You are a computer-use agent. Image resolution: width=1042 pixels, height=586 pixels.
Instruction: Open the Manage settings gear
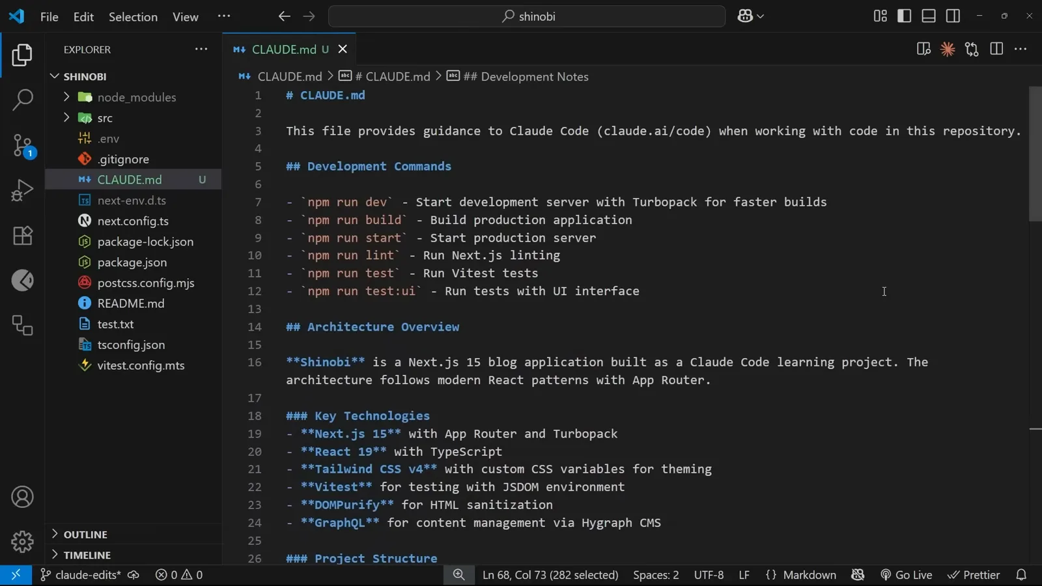[22, 542]
